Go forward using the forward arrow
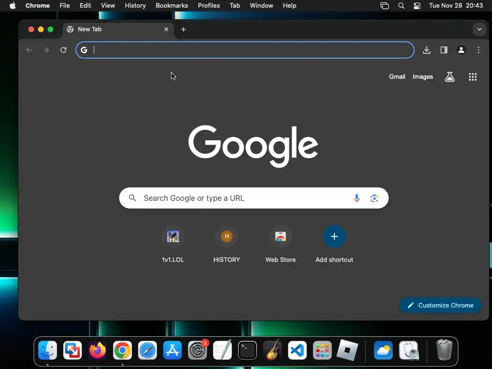This screenshot has width=492, height=369. pos(46,50)
